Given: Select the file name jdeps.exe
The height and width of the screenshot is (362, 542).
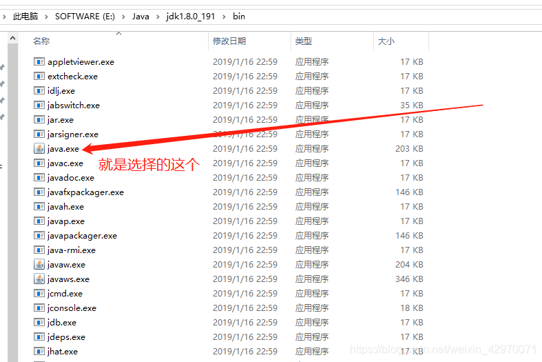Looking at the screenshot, I should pos(66,337).
